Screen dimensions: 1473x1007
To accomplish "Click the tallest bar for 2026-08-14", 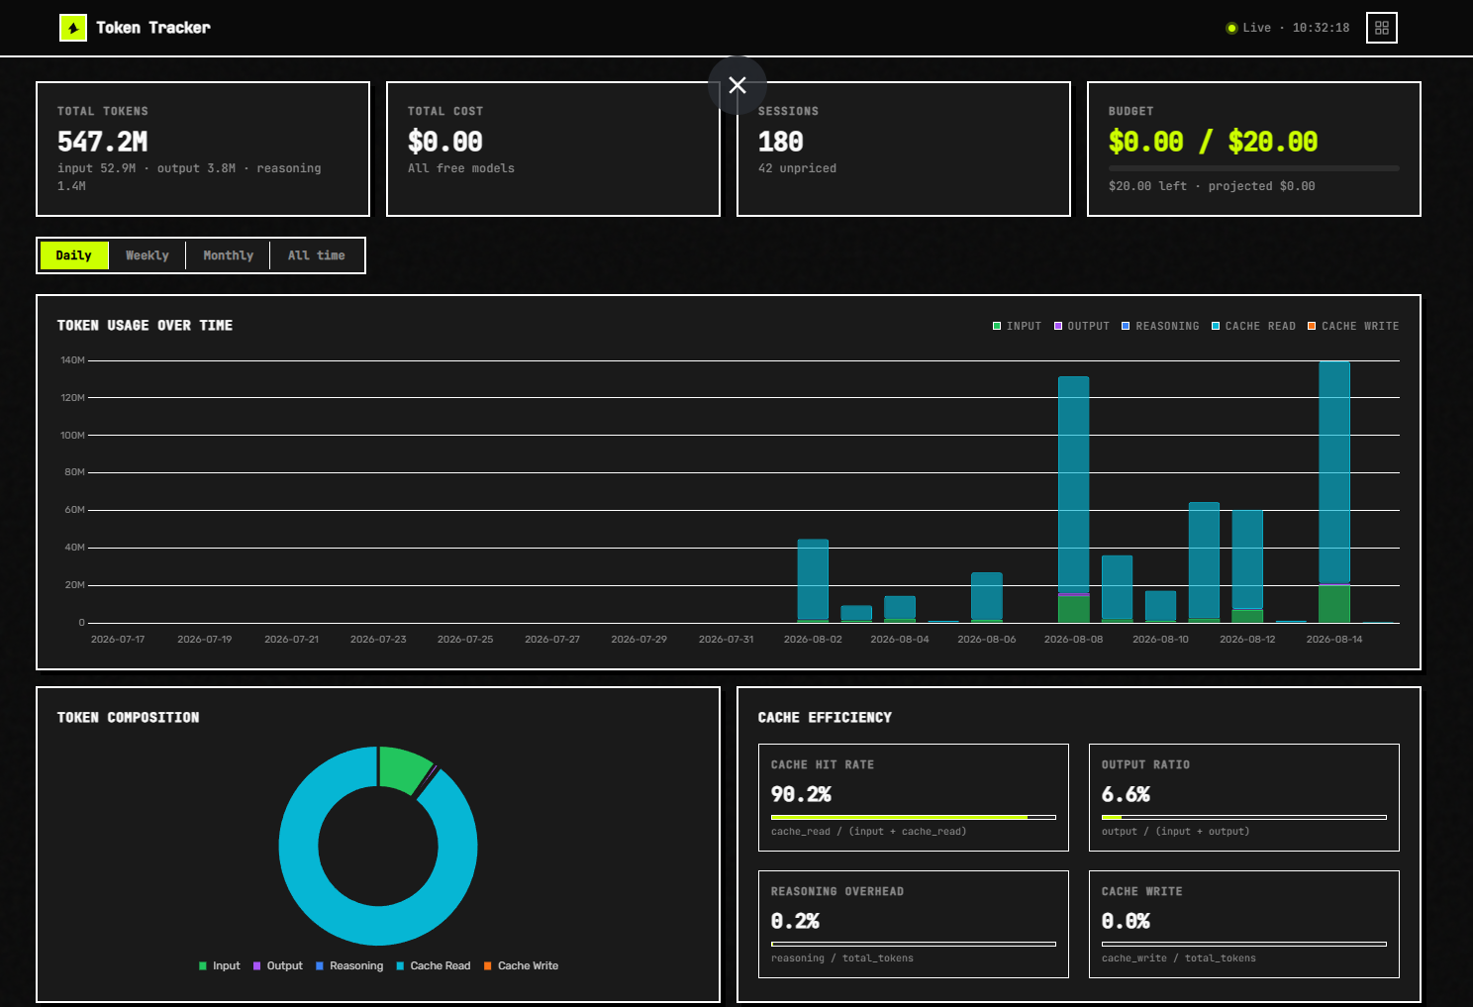I will 1334,492.
